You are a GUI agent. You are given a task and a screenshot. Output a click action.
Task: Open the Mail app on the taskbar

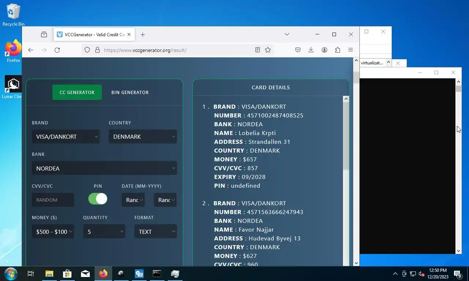[85, 274]
